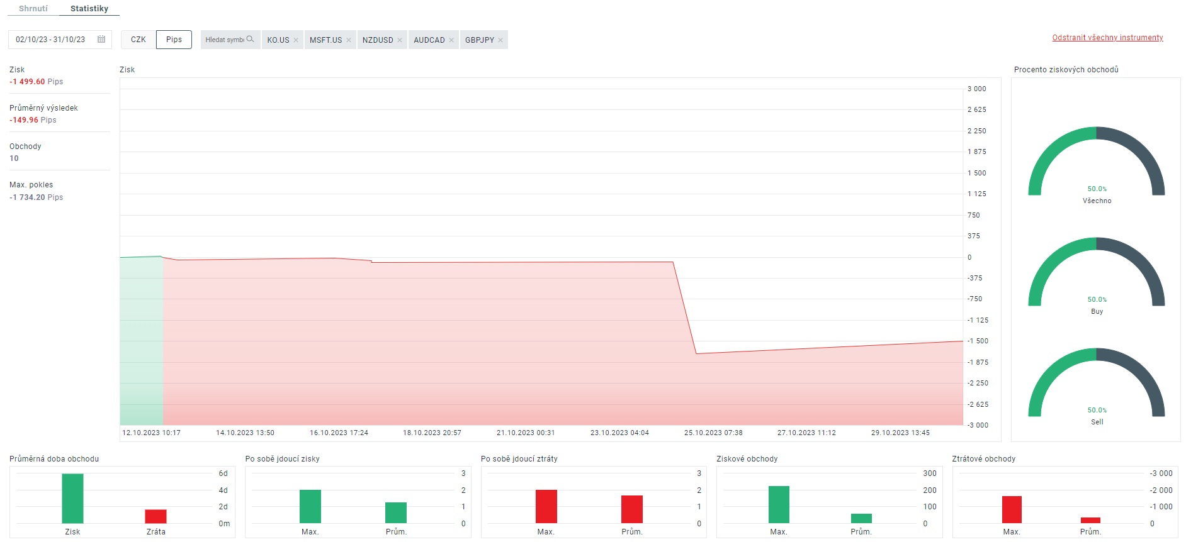Screen dimensions: 1186x542
Task: Click the Všechno win-rate gauge
Action: point(1096,163)
